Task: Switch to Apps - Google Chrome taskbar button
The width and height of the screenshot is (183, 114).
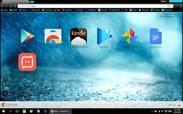Action: [x=60, y=111]
